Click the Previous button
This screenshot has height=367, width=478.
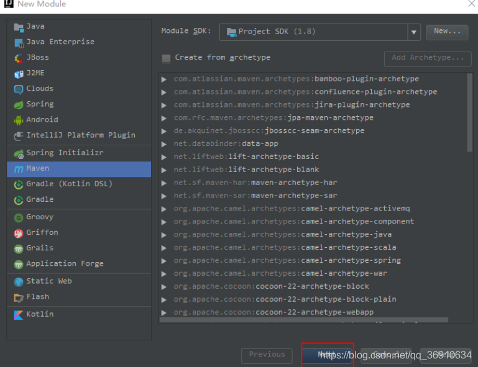(x=267, y=356)
